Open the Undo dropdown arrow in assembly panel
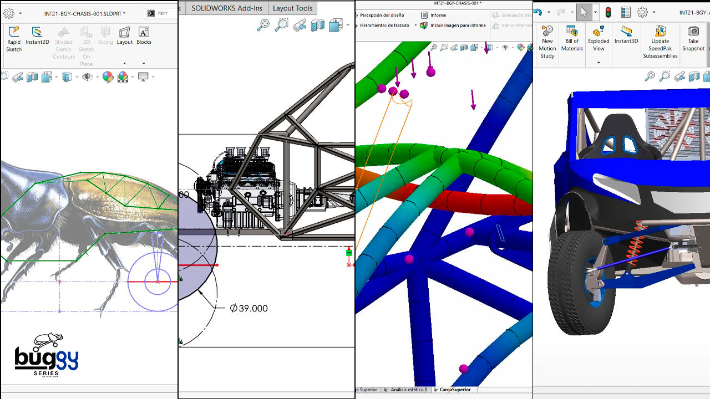Image resolution: width=710 pixels, height=399 pixels. tap(548, 12)
